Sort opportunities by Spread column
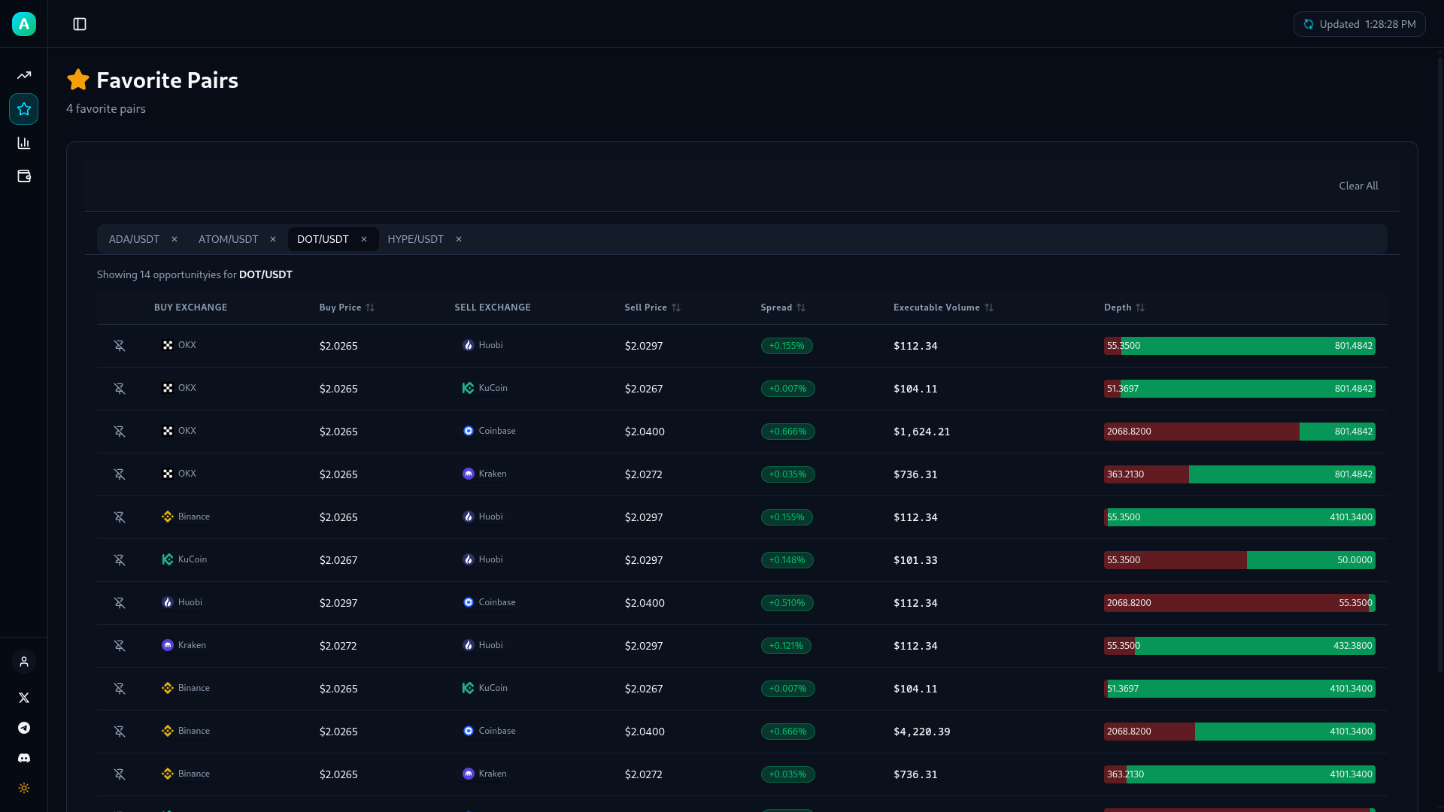 (782, 308)
